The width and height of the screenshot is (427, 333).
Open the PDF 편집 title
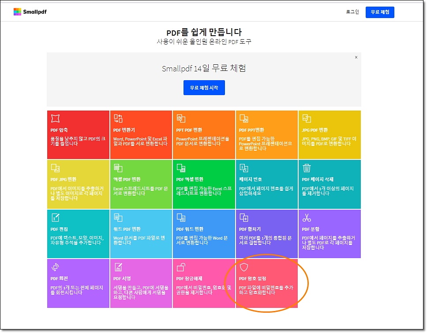coord(59,229)
